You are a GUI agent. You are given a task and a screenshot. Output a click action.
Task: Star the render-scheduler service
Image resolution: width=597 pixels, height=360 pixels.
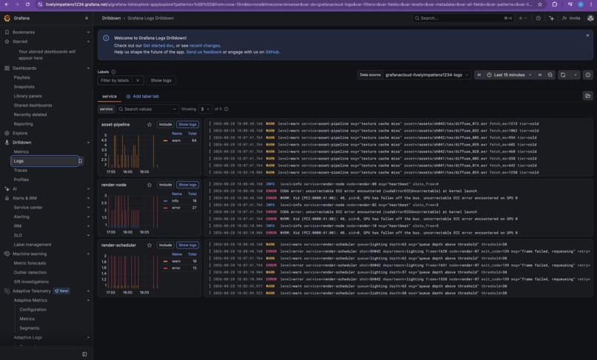[x=150, y=245]
